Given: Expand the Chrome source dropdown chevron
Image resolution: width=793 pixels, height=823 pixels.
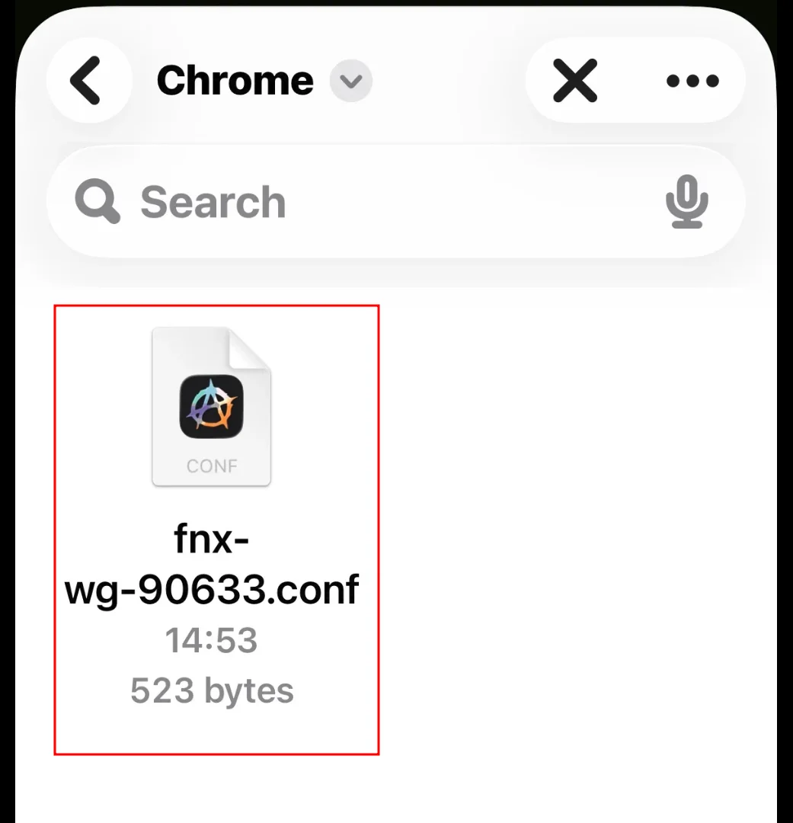Looking at the screenshot, I should pyautogui.click(x=351, y=81).
